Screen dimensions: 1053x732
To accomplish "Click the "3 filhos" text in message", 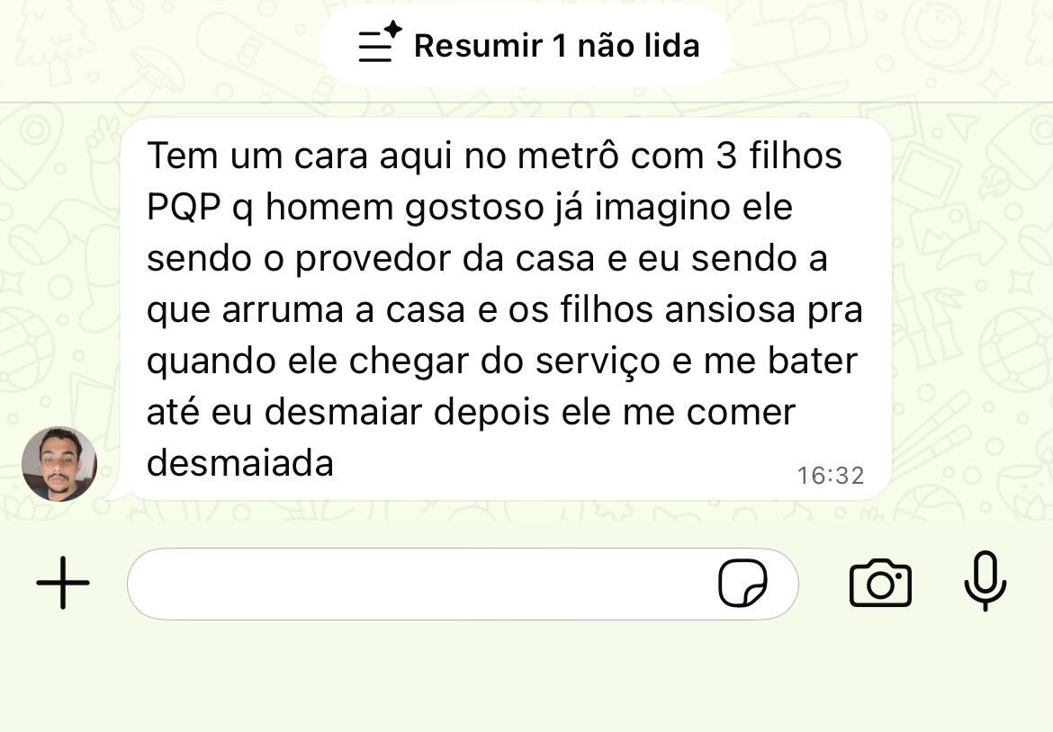I will tap(779, 156).
